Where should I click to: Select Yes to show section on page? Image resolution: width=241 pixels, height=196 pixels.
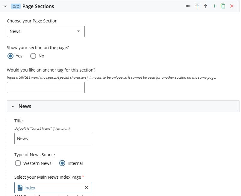11,56
